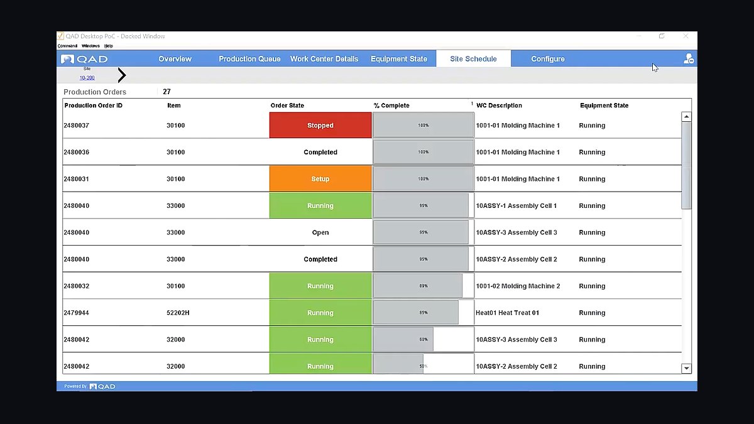Click the orange Setup state for order 2480031
Screen dimensions: 754x424
coord(320,179)
